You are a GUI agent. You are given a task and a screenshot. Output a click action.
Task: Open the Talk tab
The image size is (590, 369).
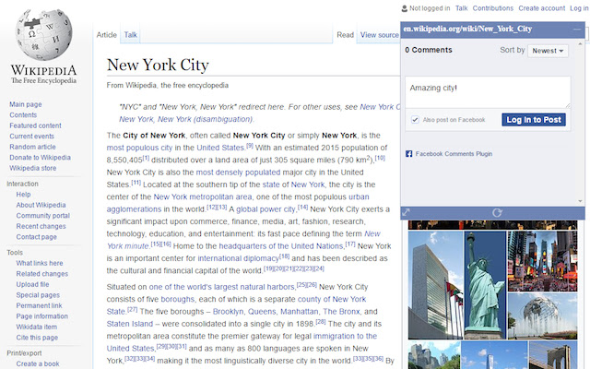tap(131, 35)
